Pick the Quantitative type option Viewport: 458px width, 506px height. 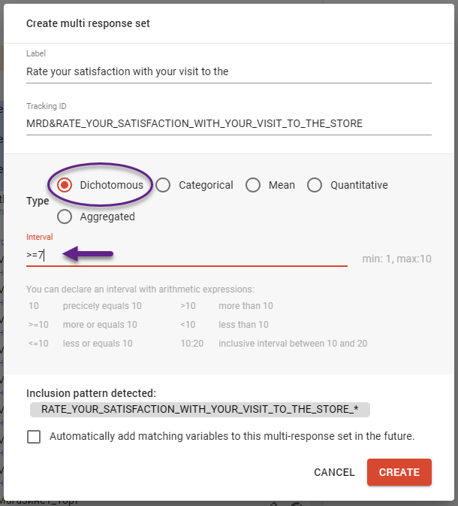tap(315, 185)
